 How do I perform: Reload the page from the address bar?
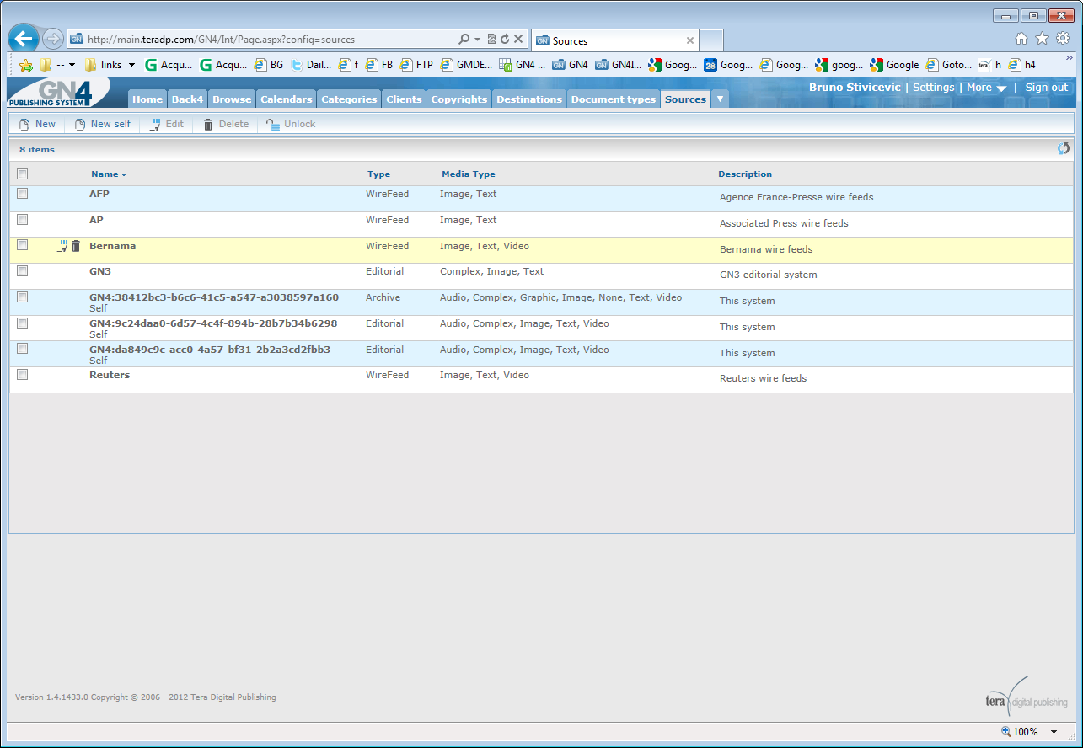[505, 40]
